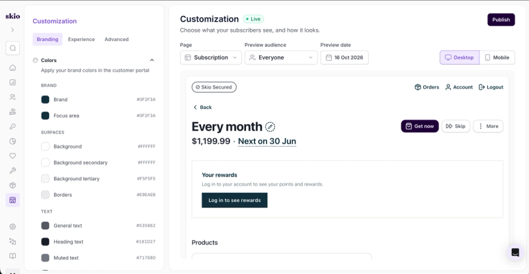Open Orders in the preview header

click(427, 87)
